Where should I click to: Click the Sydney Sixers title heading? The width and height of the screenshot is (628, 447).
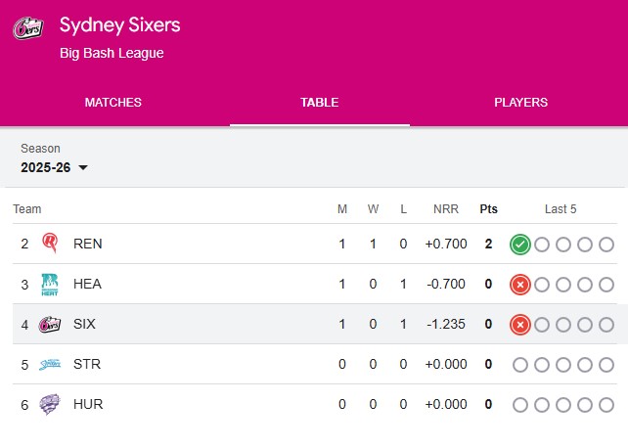click(x=119, y=24)
